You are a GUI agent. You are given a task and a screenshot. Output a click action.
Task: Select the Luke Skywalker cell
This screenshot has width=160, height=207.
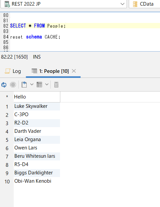[37, 106]
